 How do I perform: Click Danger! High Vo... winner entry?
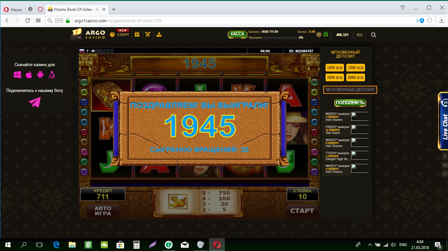click(x=346, y=156)
